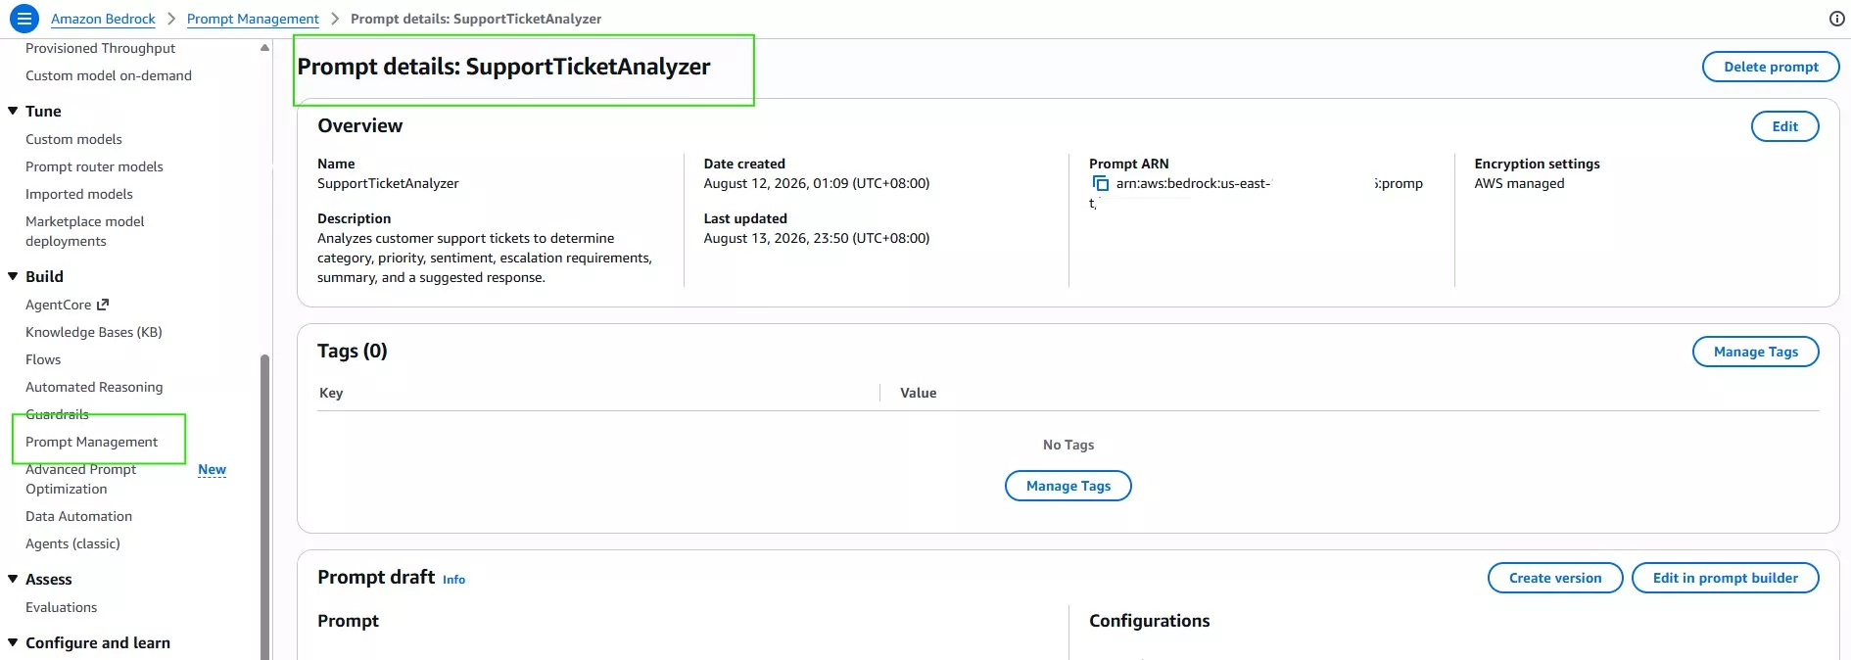Viewport: 1851px width, 660px height.
Task: Click the New badge link
Action: tap(212, 470)
